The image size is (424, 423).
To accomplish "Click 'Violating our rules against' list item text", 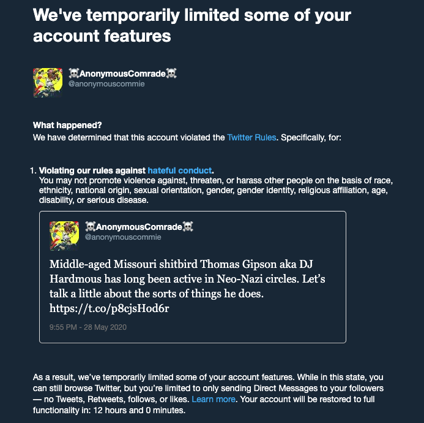I will 92,170.
